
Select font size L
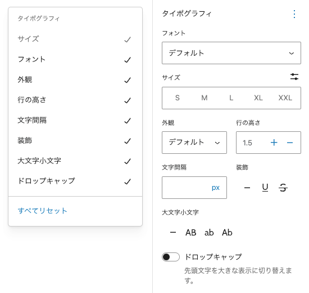click(x=231, y=98)
